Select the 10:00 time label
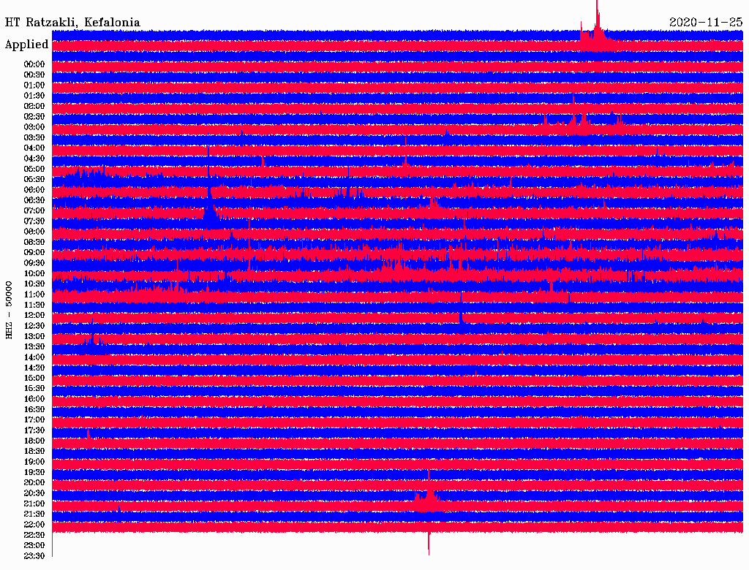 click(x=34, y=273)
